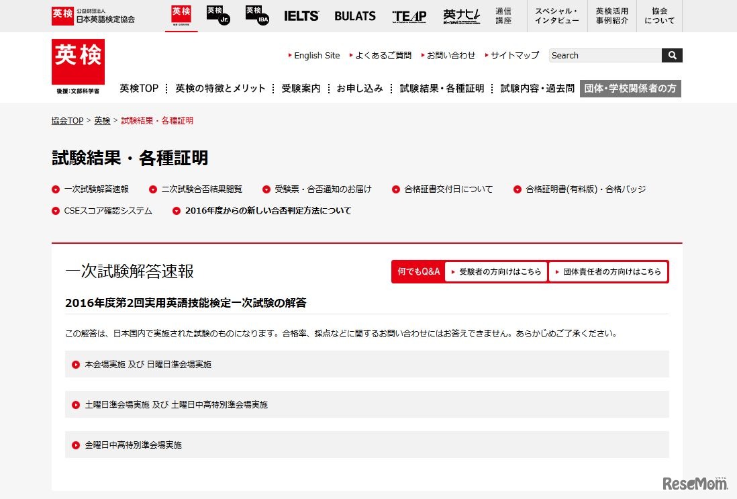
Task: Select 受験案内 in main navigation
Action: (301, 89)
